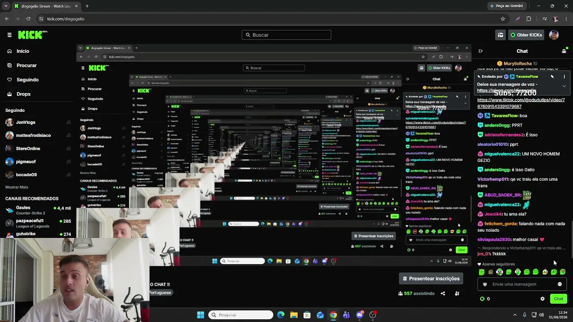This screenshot has width=573, height=322.
Task: Open chat settings gear
Action: click(543, 299)
